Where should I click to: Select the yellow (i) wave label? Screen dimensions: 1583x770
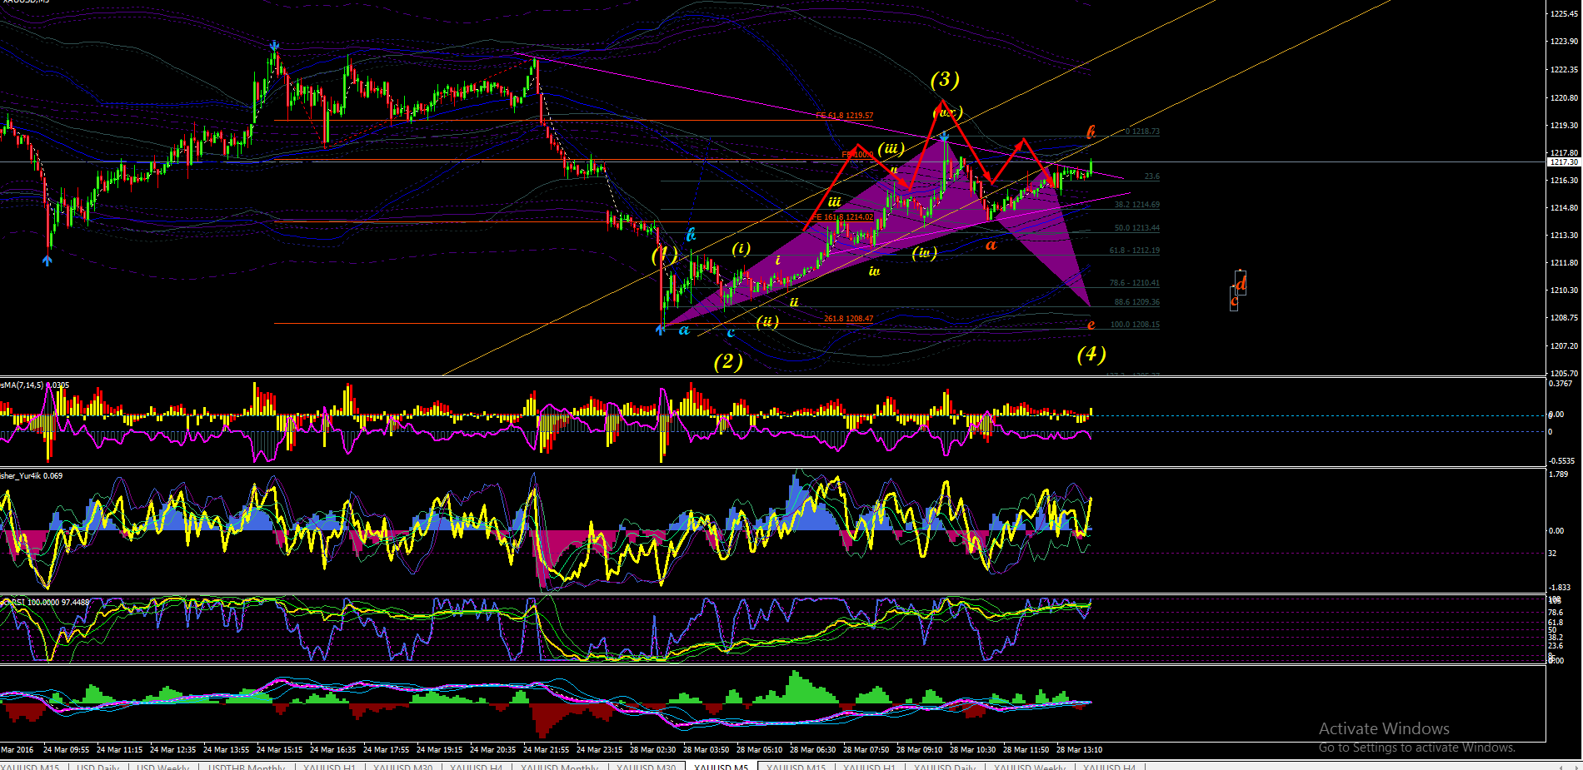click(741, 248)
